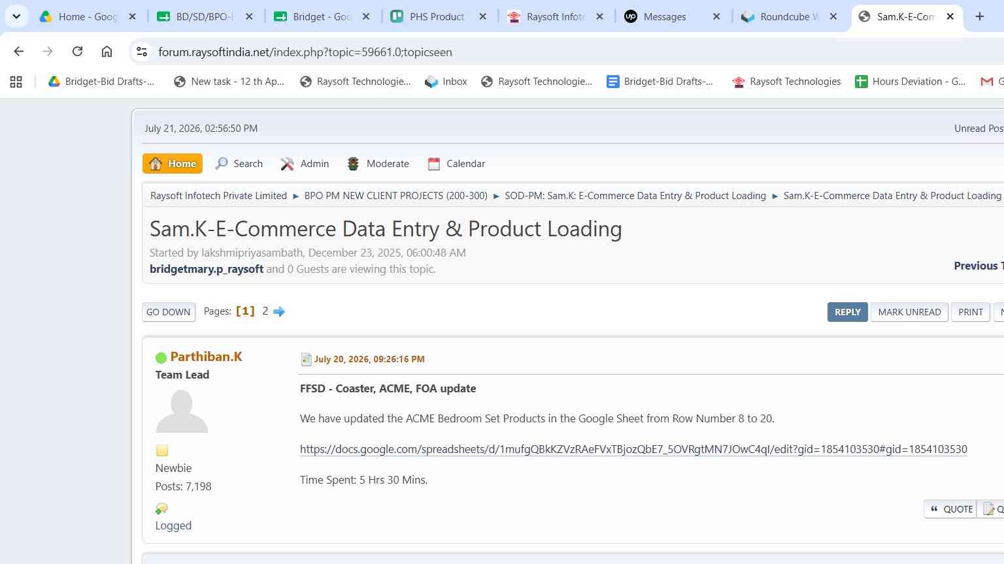Open the tab search dropdown chevron

(16, 16)
